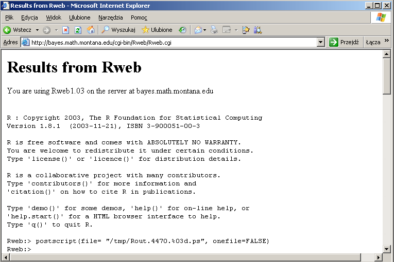The image size is (394, 262).
Task: Open the Forward history dropdown arrow
Action: coord(56,30)
